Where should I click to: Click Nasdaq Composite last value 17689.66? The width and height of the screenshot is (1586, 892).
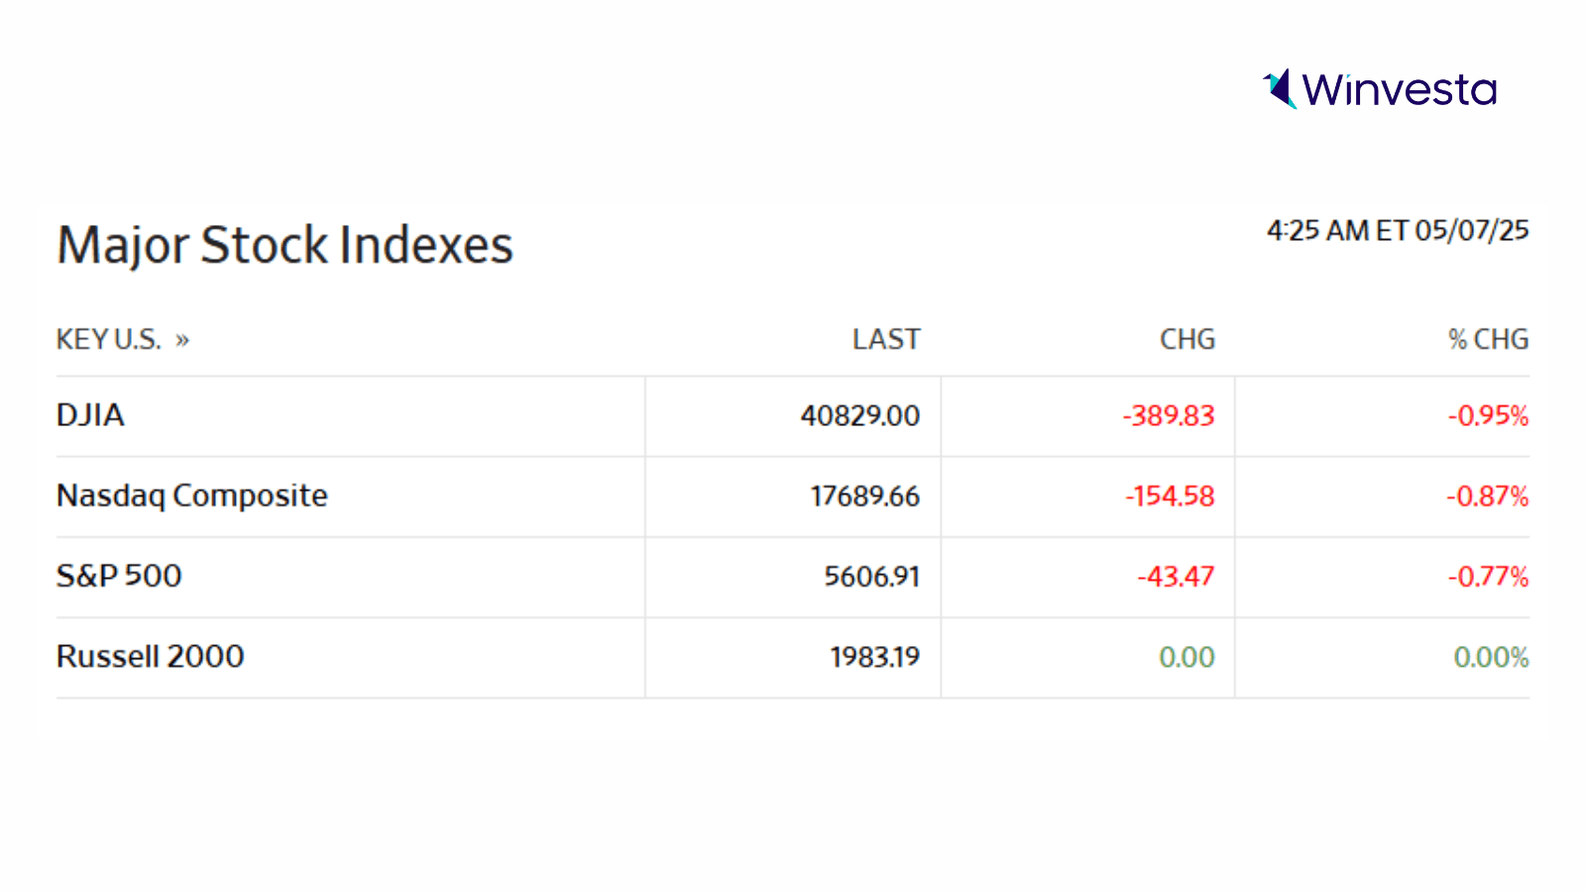[864, 496]
